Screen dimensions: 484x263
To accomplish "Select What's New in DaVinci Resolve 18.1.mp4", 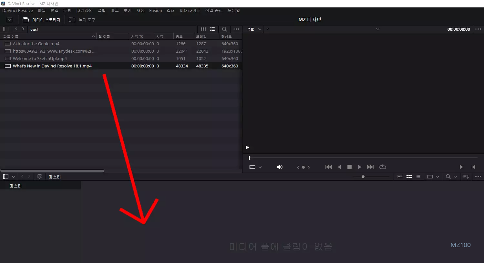I will click(x=121, y=66).
